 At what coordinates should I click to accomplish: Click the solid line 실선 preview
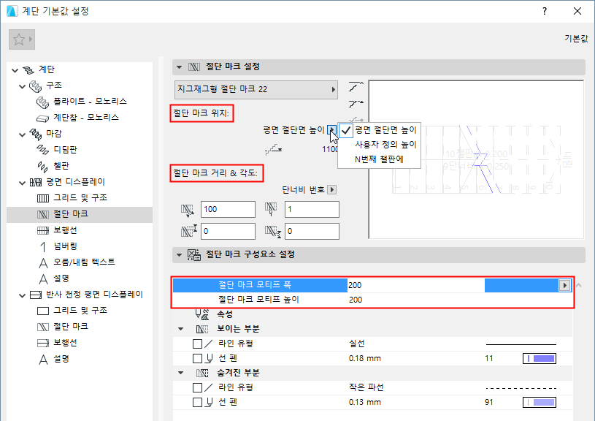tap(521, 344)
